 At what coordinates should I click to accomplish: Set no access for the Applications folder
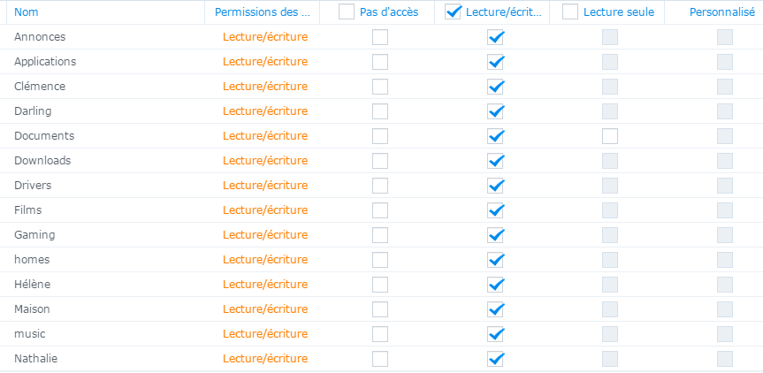click(x=379, y=62)
